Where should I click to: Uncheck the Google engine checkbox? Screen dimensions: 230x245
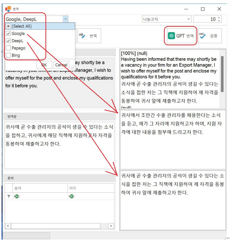[8, 33]
